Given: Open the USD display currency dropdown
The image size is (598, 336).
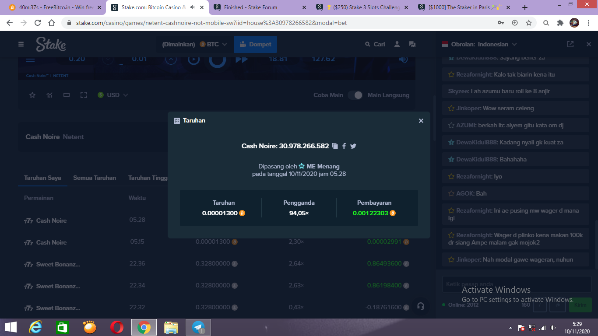Looking at the screenshot, I should tap(113, 95).
